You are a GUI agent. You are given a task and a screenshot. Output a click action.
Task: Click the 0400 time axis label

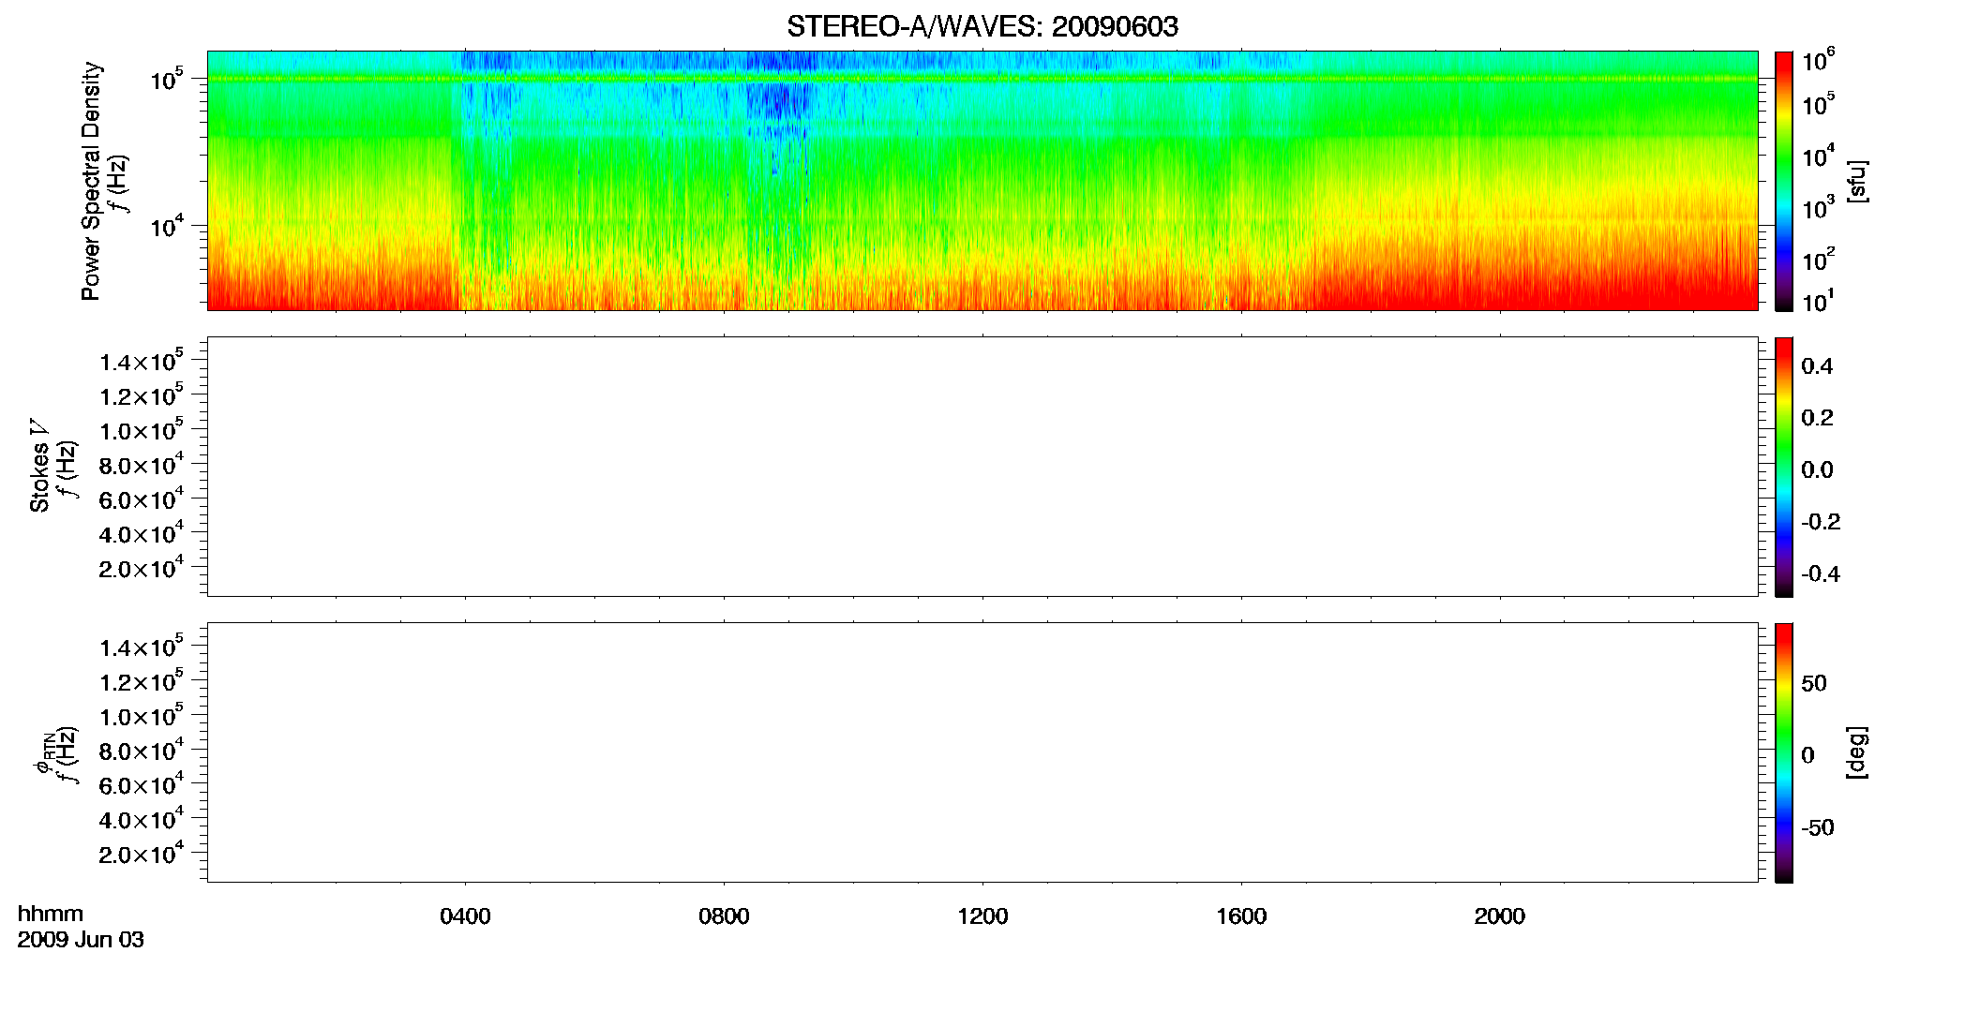pos(465,916)
